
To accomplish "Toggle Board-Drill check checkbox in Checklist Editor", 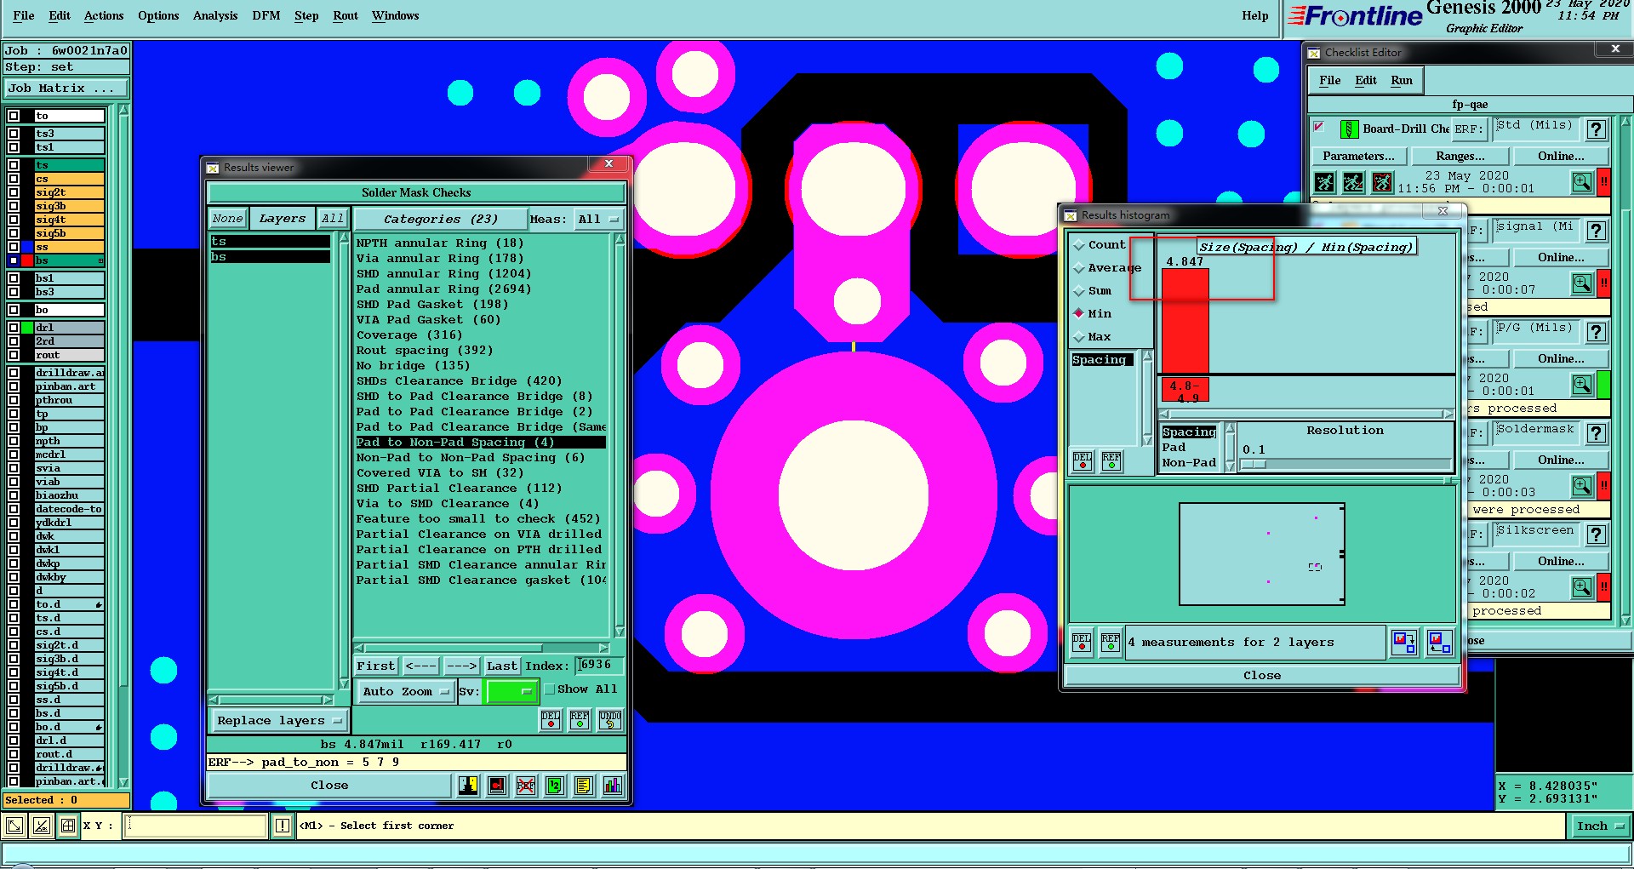I will coord(1319,128).
